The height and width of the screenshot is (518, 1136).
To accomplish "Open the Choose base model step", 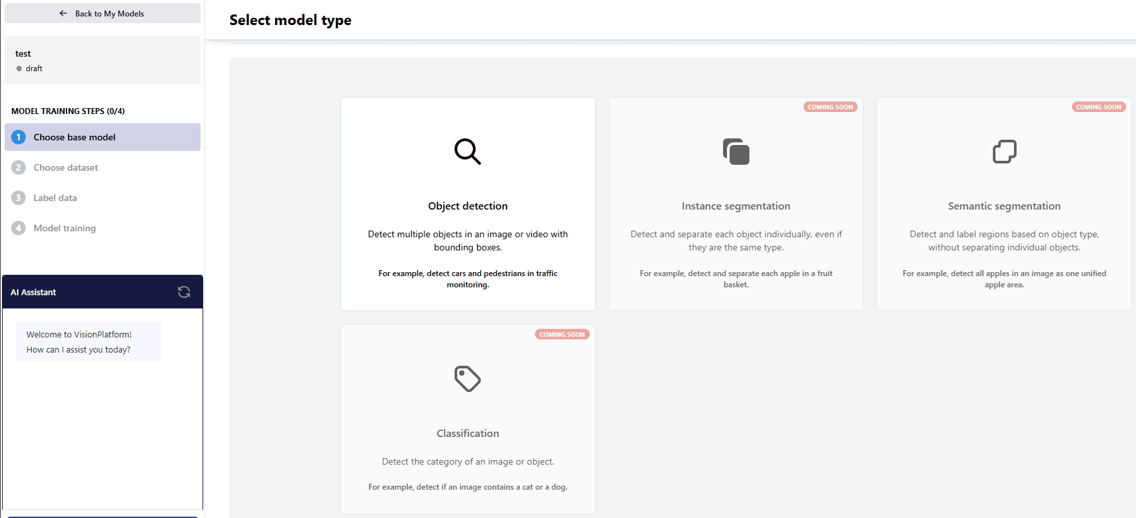I will click(x=75, y=137).
